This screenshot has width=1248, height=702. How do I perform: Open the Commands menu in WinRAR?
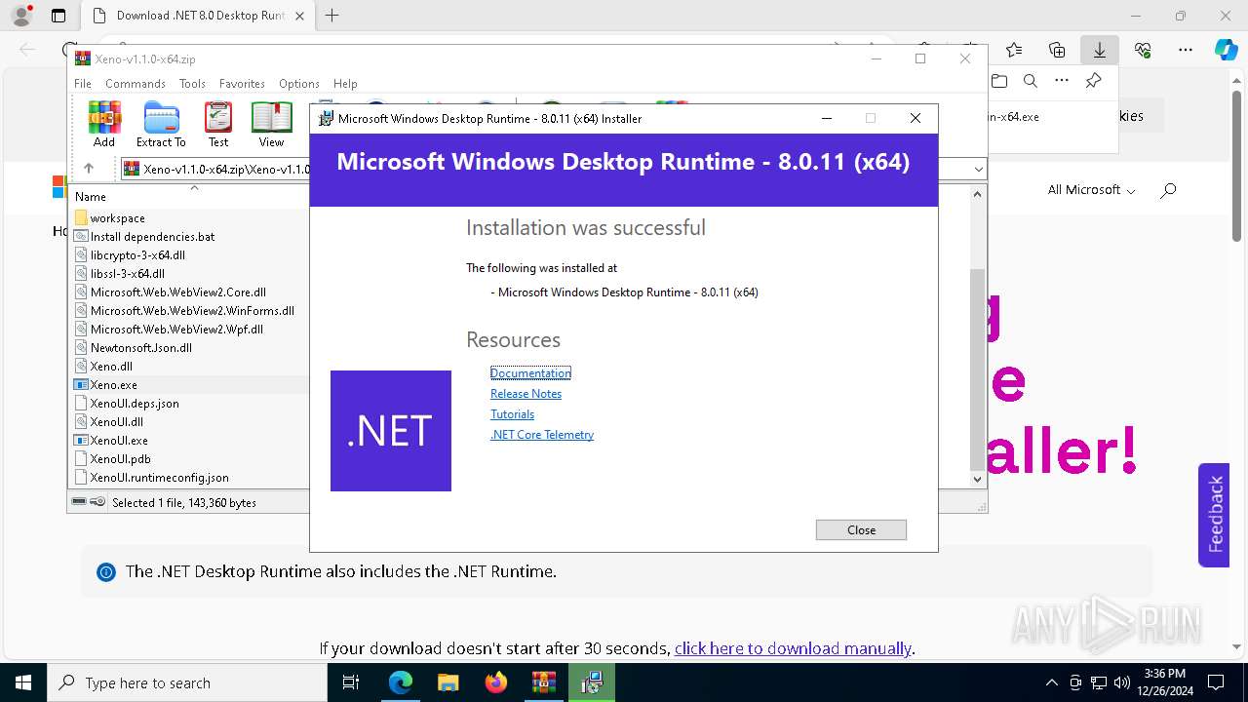click(136, 84)
